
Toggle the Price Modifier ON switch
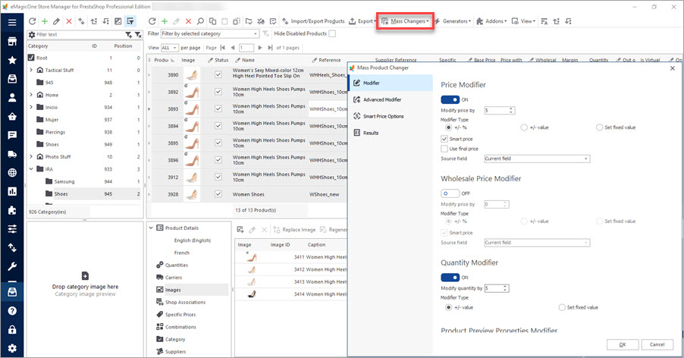[x=450, y=100]
